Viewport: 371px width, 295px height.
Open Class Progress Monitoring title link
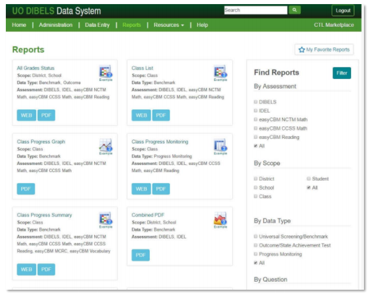click(160, 142)
